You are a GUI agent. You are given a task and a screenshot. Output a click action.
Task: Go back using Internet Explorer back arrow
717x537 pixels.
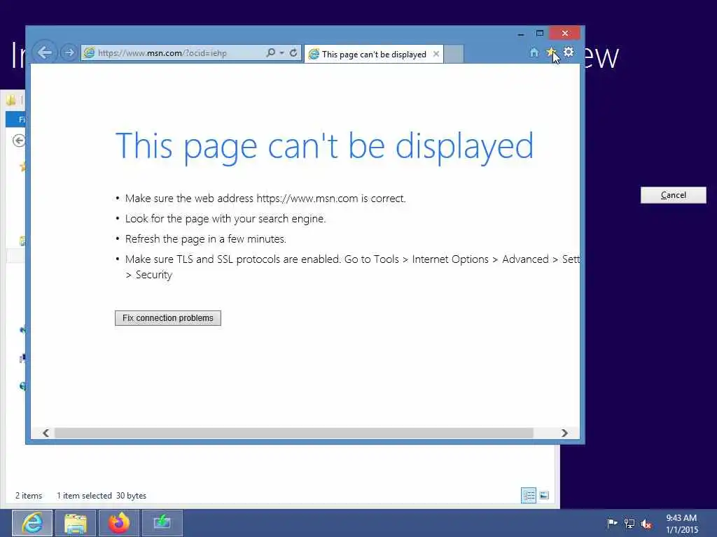point(44,53)
